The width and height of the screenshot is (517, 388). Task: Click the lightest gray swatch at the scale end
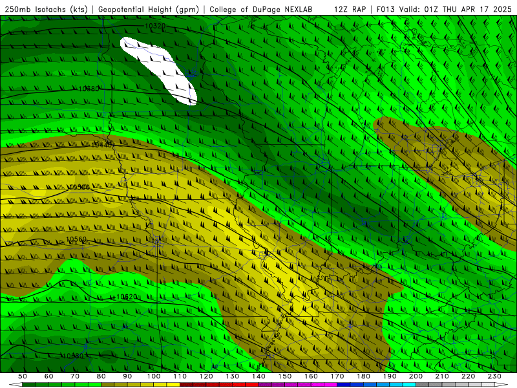[x=488, y=384]
